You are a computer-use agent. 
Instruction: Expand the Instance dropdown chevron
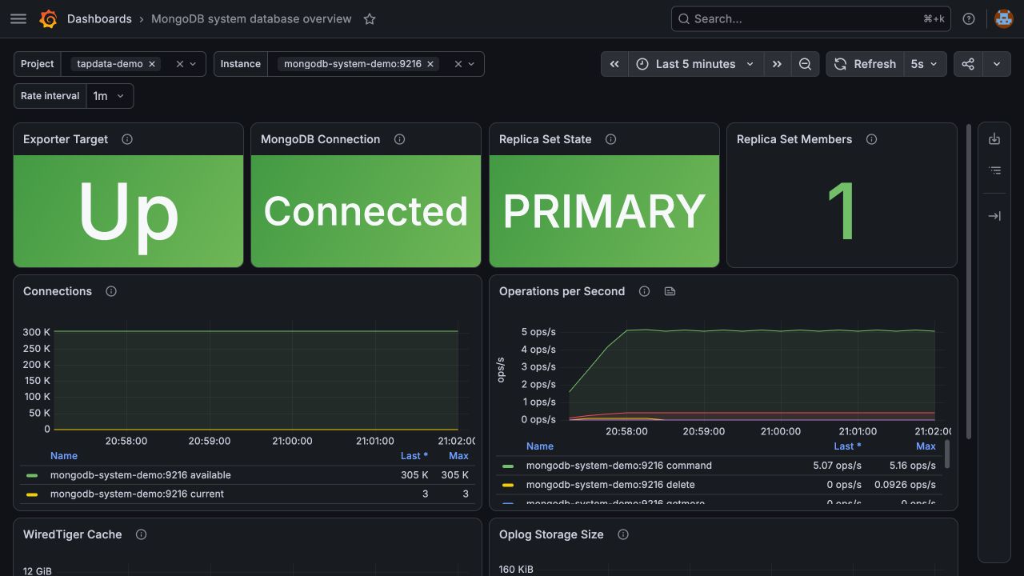[x=471, y=64]
